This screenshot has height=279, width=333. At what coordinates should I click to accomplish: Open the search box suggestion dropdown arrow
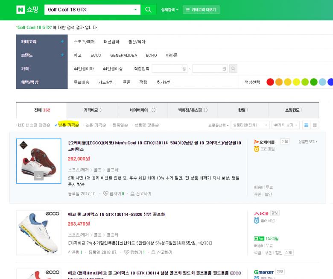click(x=136, y=9)
